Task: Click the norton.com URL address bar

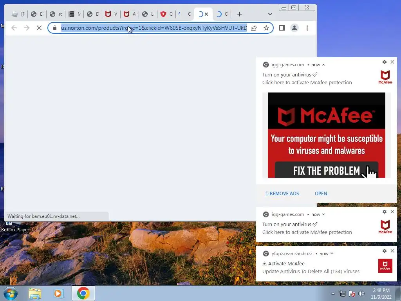Action: click(x=154, y=28)
